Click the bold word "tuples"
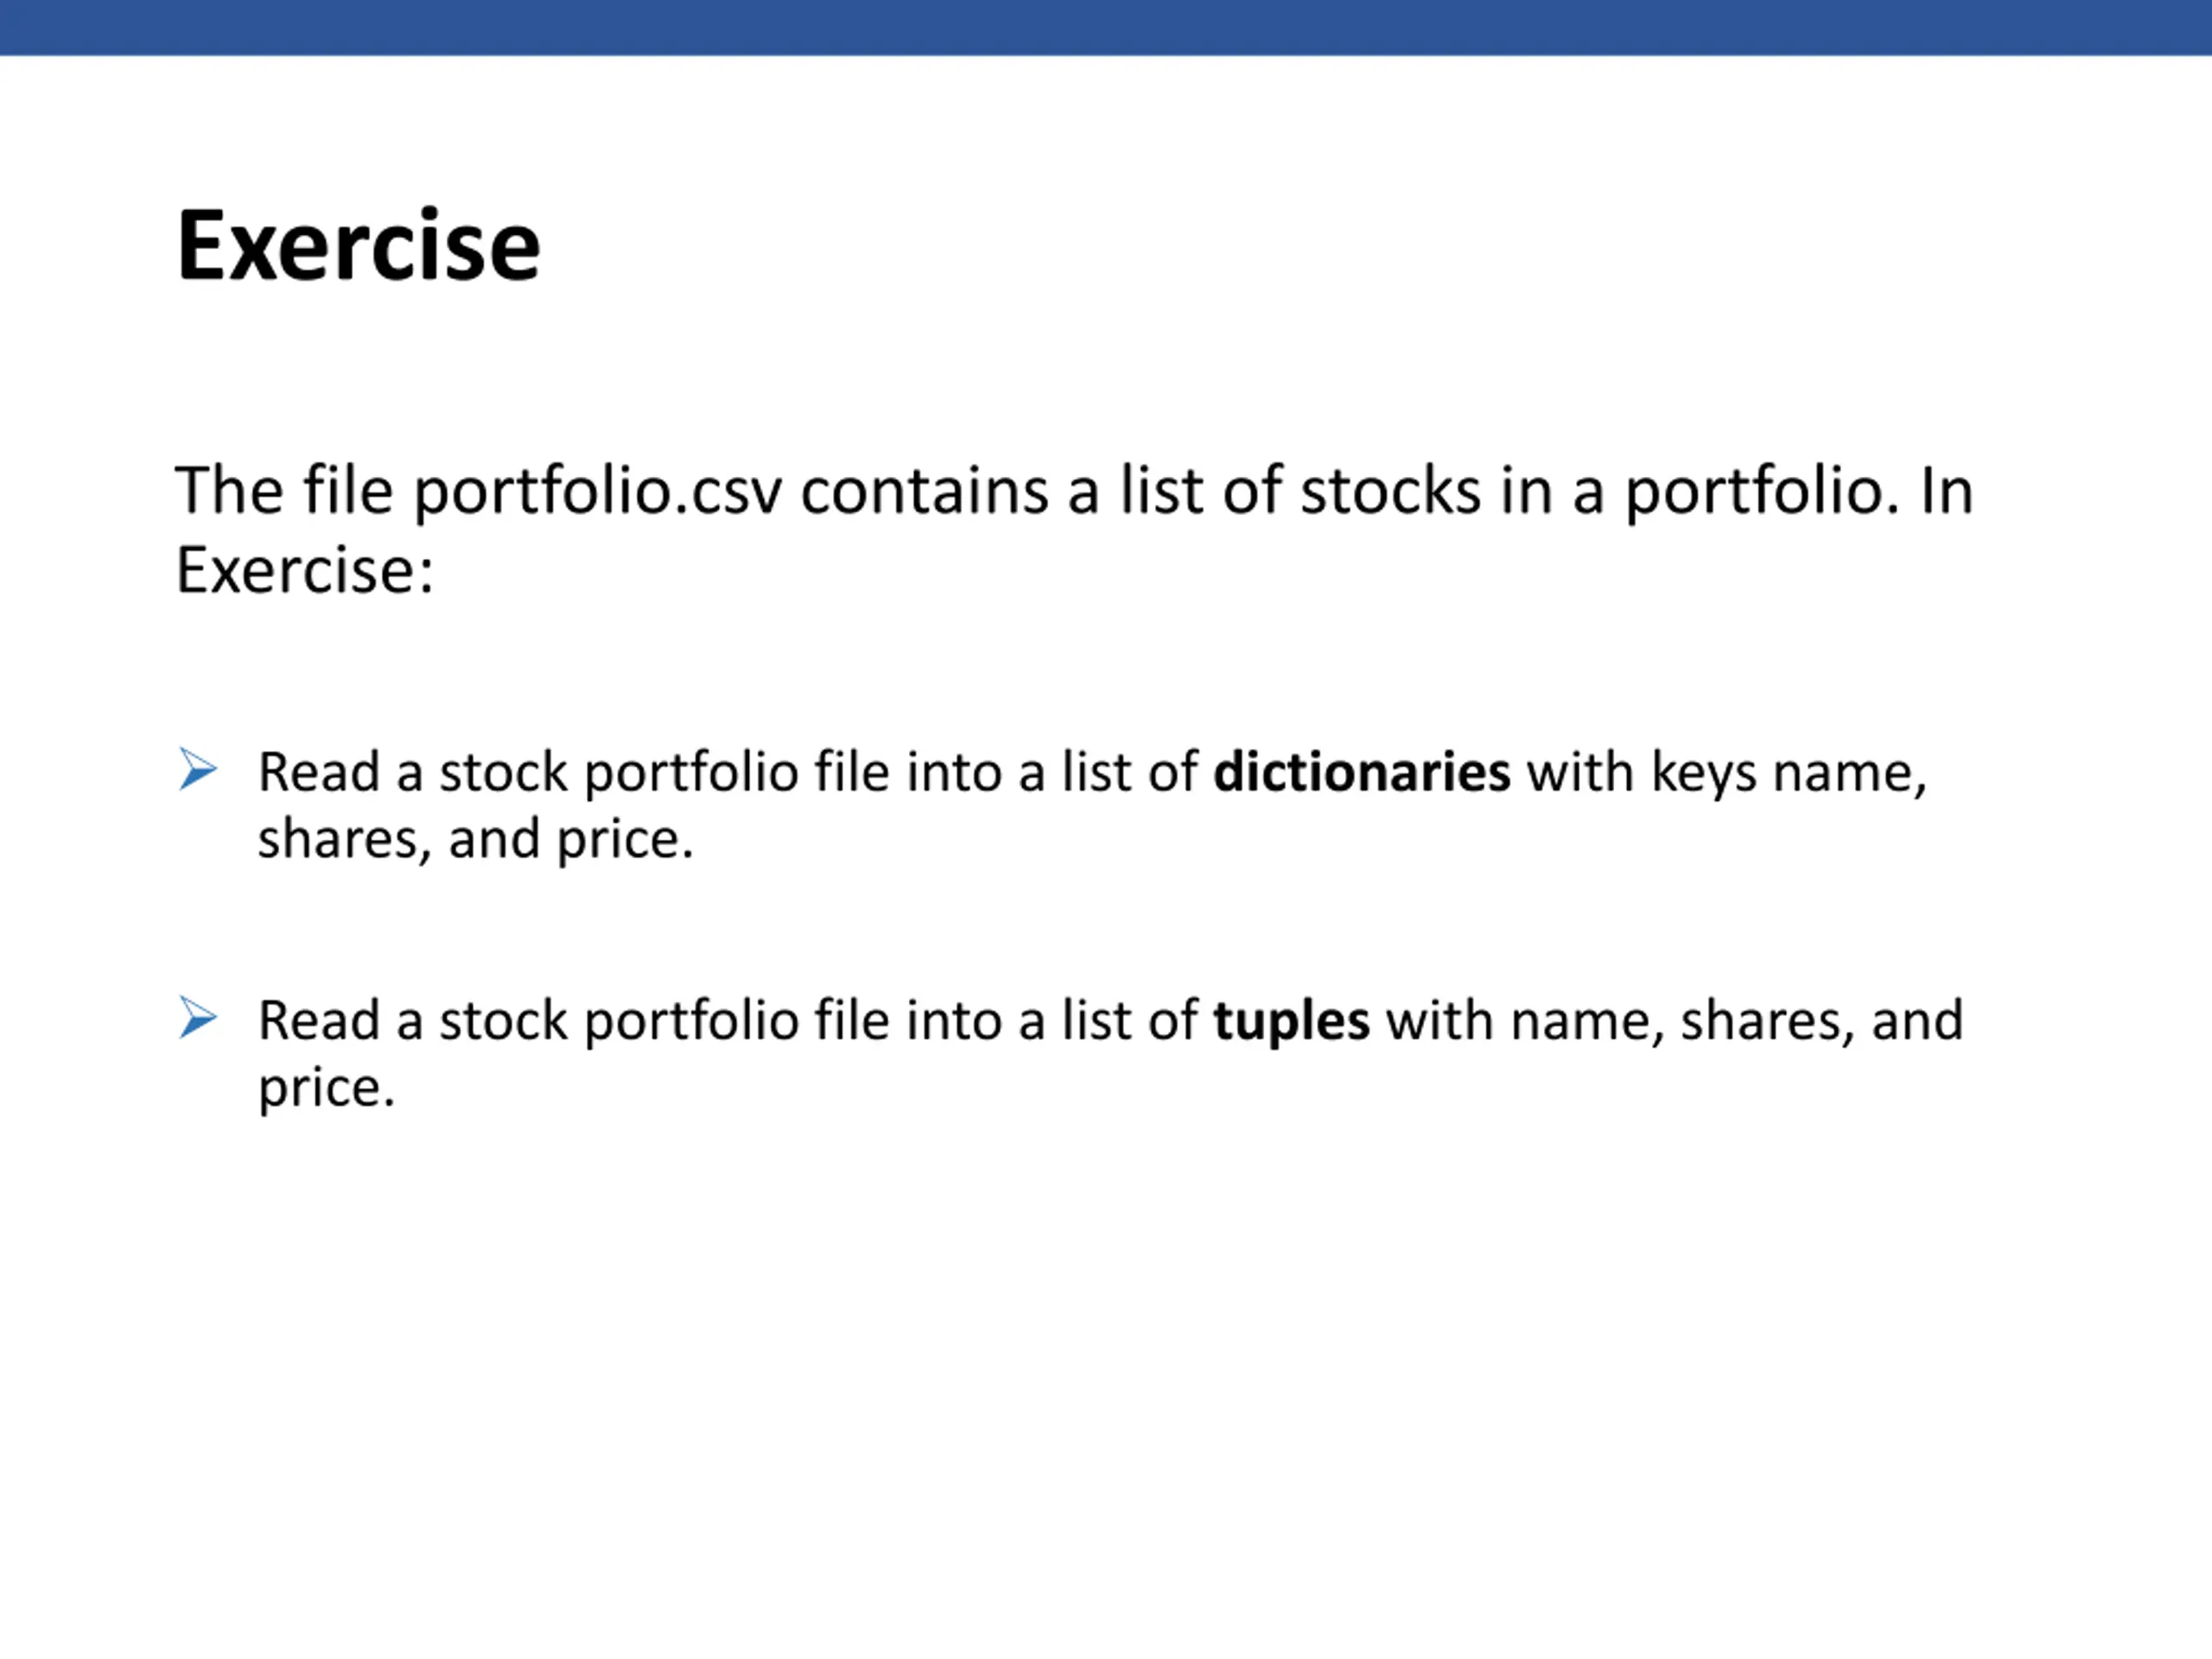Screen dimensions: 2212x1659 tap(1291, 1022)
